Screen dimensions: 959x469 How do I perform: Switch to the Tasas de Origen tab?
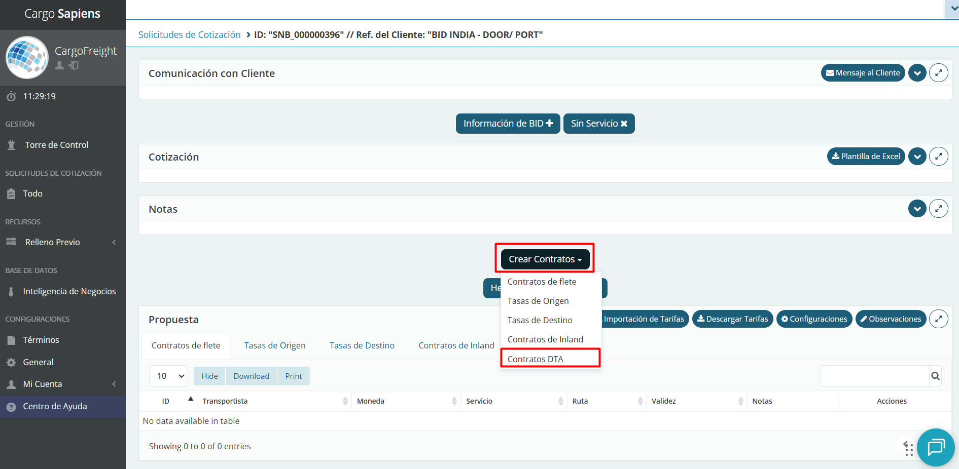pyautogui.click(x=274, y=345)
